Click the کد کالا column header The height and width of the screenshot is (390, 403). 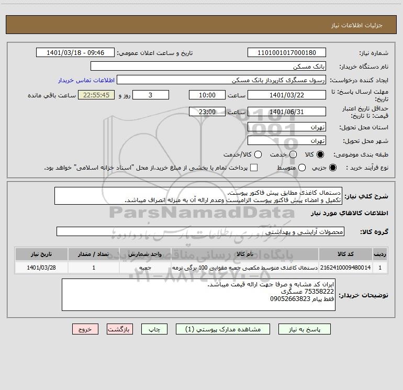(345, 254)
